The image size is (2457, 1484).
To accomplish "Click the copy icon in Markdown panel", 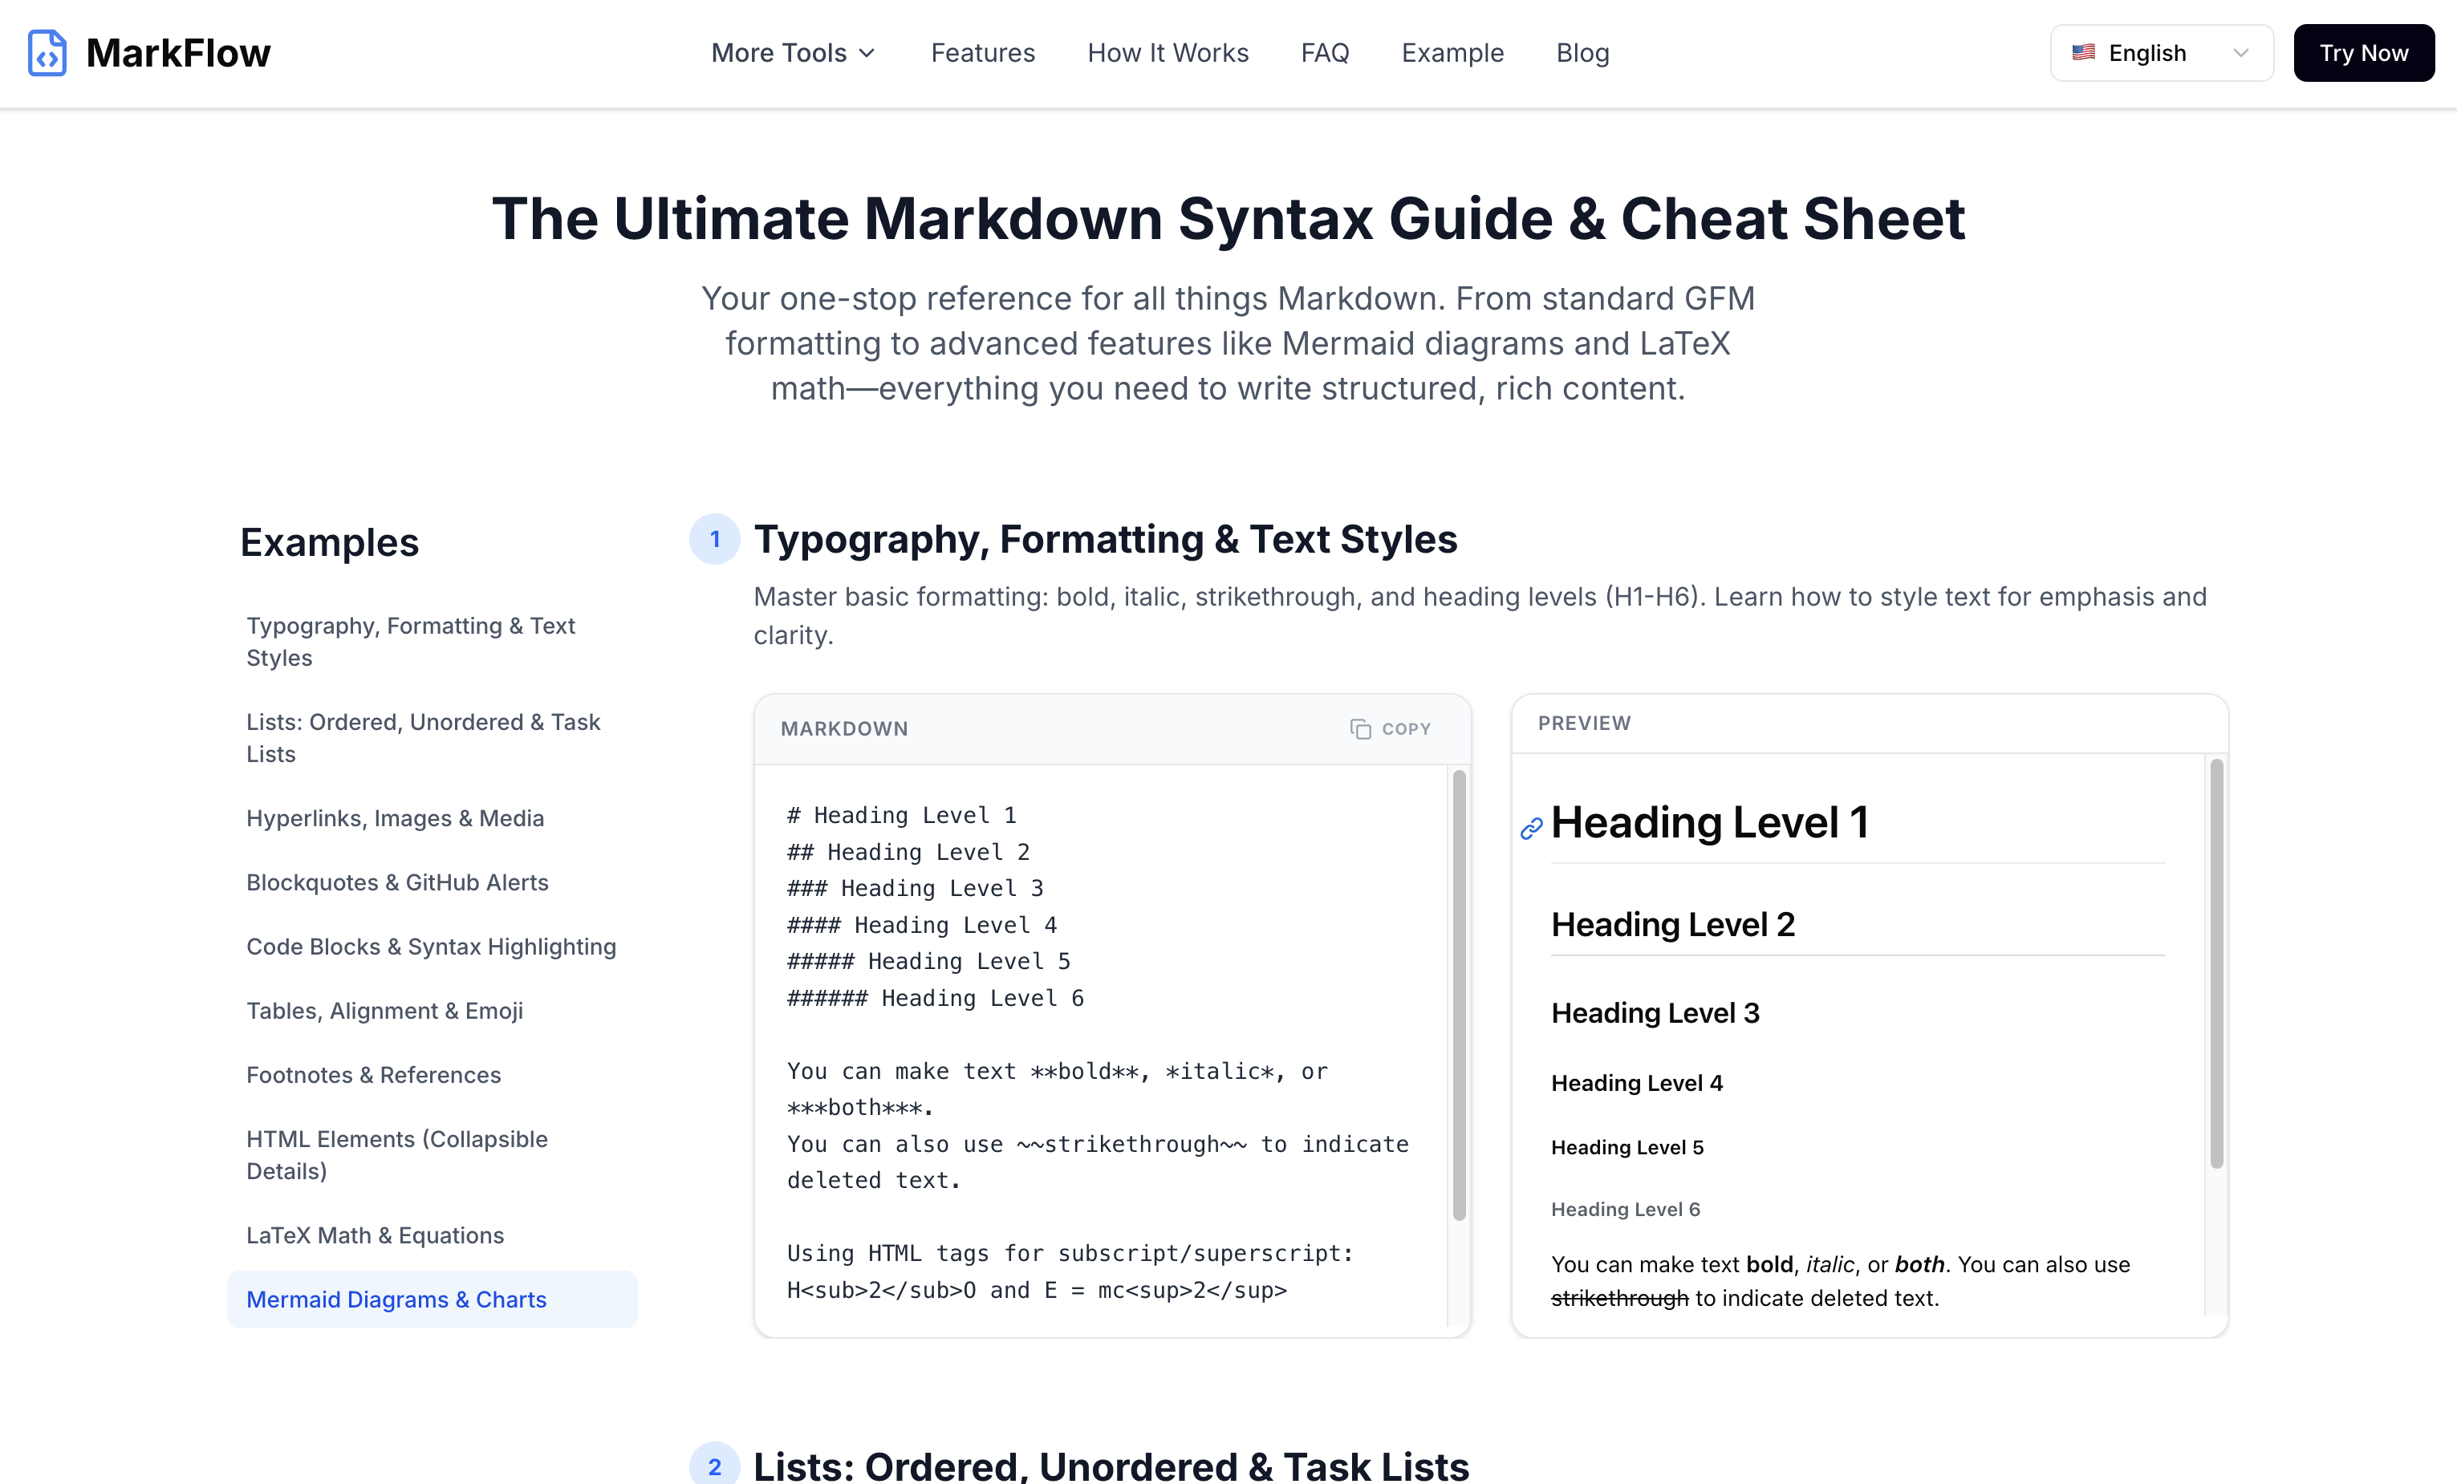I will pyautogui.click(x=1360, y=728).
